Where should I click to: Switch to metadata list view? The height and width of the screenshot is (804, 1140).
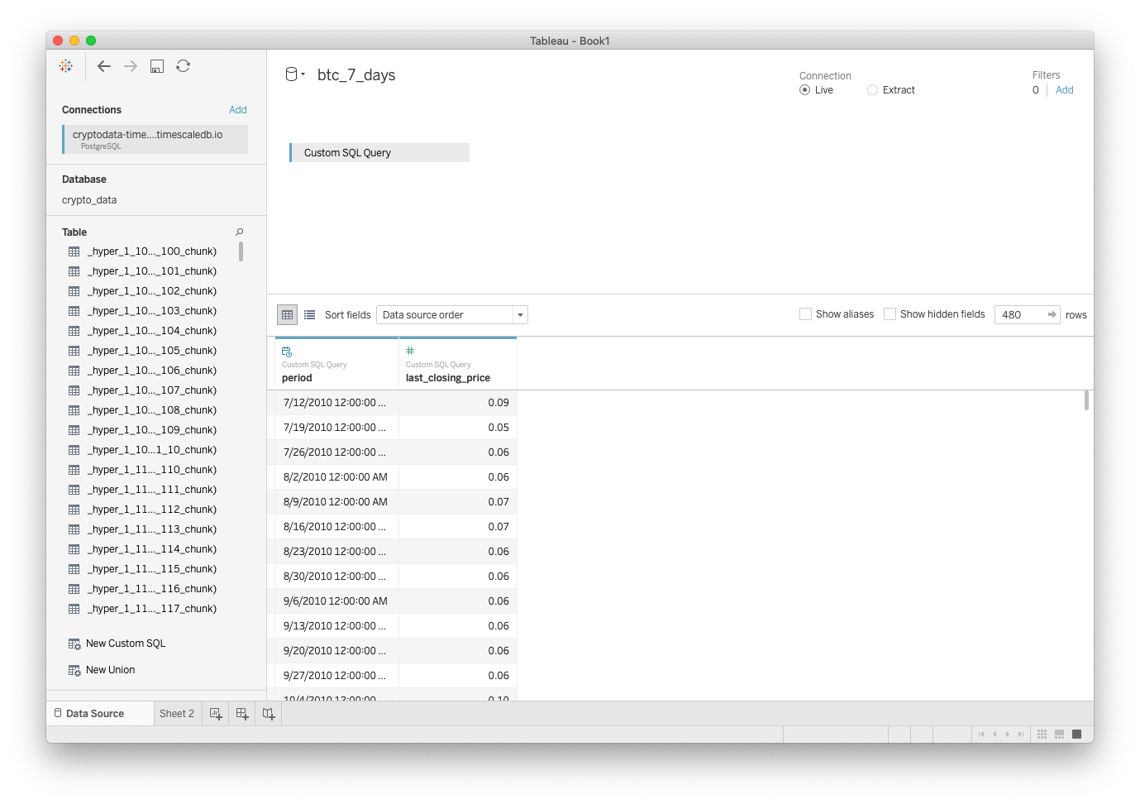click(x=310, y=315)
